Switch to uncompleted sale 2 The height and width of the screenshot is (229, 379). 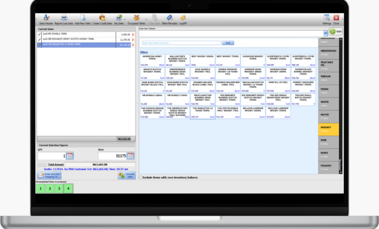click(50, 189)
